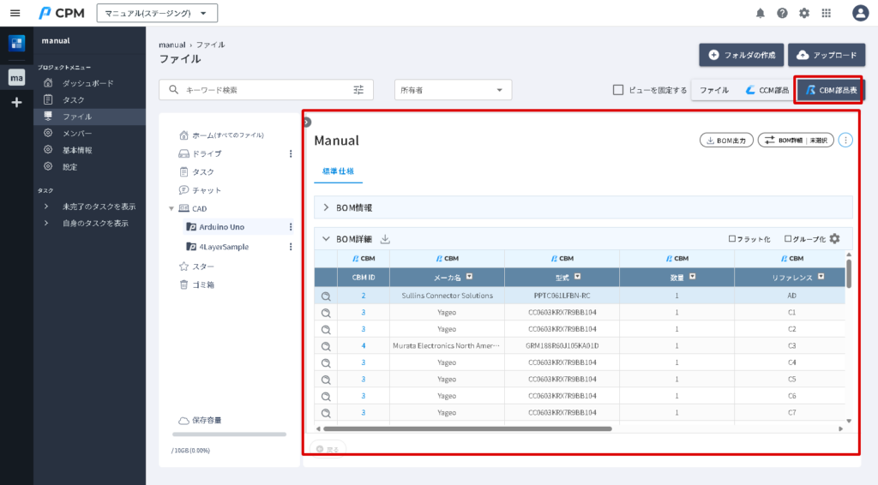Open the help question mark icon
Image resolution: width=878 pixels, height=485 pixels.
(x=782, y=13)
